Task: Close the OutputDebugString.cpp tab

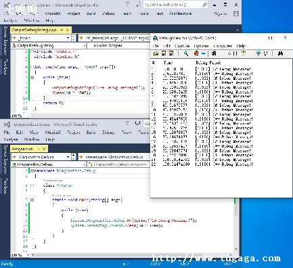Action: point(68,30)
